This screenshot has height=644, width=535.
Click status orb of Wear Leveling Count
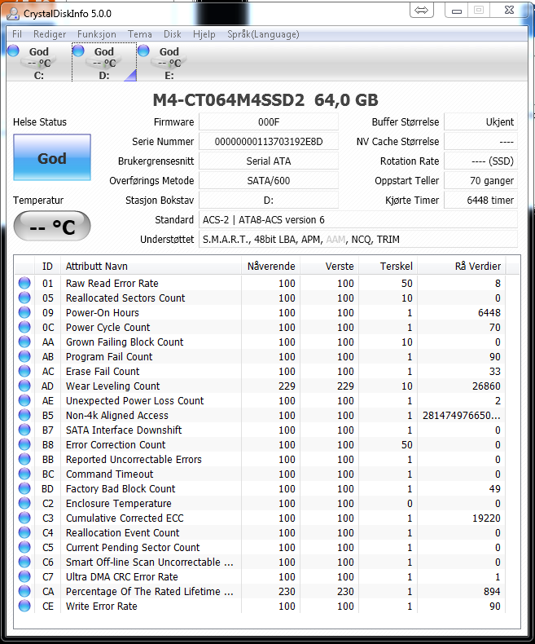(24, 386)
